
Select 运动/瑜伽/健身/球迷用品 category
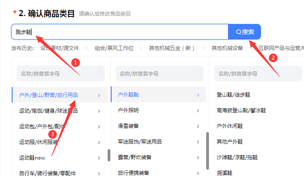(x=49, y=111)
